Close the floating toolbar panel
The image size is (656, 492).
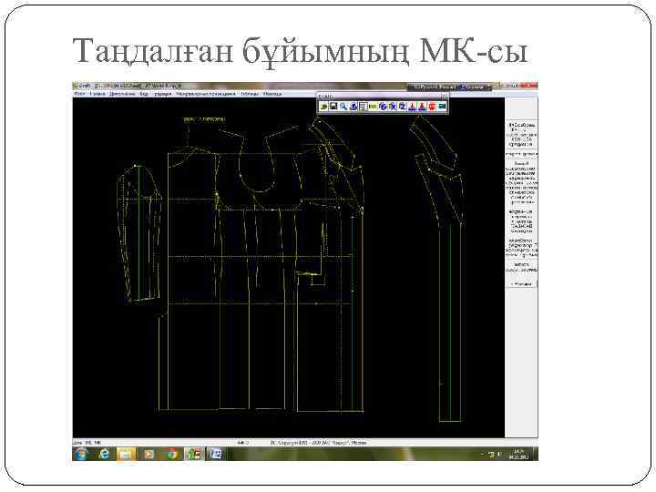coord(445,97)
